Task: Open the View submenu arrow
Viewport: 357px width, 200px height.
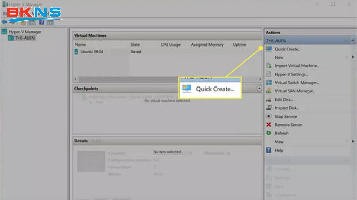Action: tap(352, 142)
